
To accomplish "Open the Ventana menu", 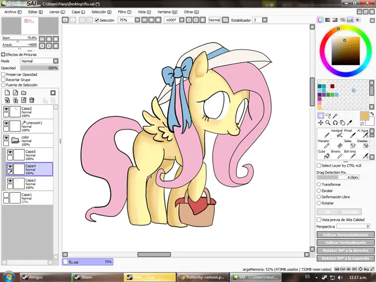I will pyautogui.click(x=168, y=12).
